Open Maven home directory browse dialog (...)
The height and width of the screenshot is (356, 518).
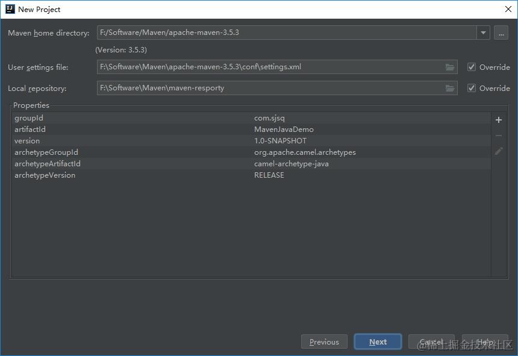click(501, 33)
